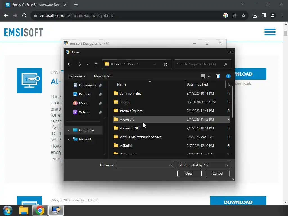Expand the Network tree node
Image resolution: width=288 pixels, height=216 pixels.
68,139
